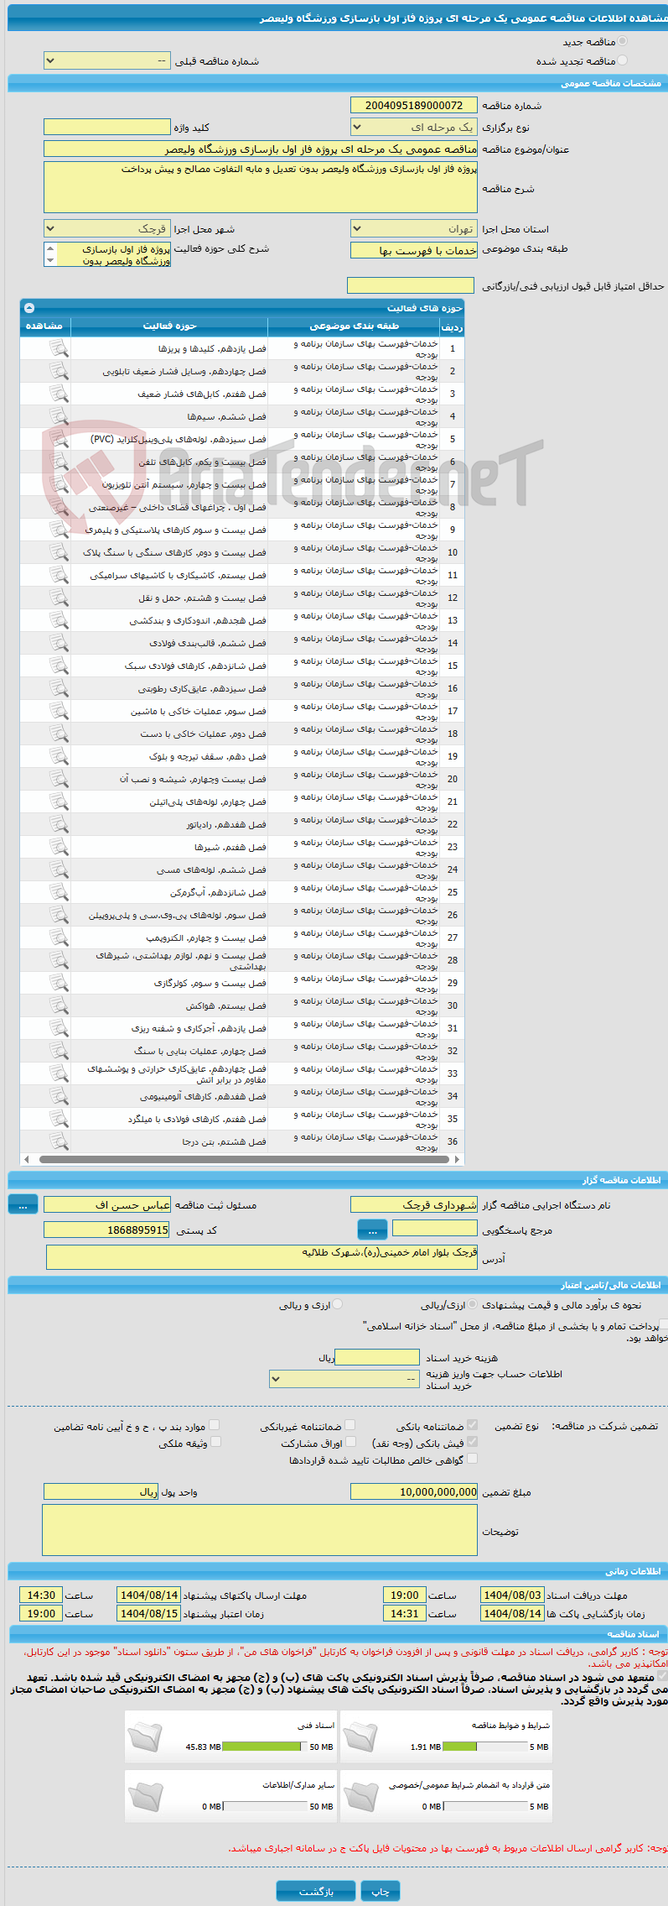Open view icon for activity row 15
Image resolution: width=668 pixels, height=1906 pixels.
pos(59,666)
